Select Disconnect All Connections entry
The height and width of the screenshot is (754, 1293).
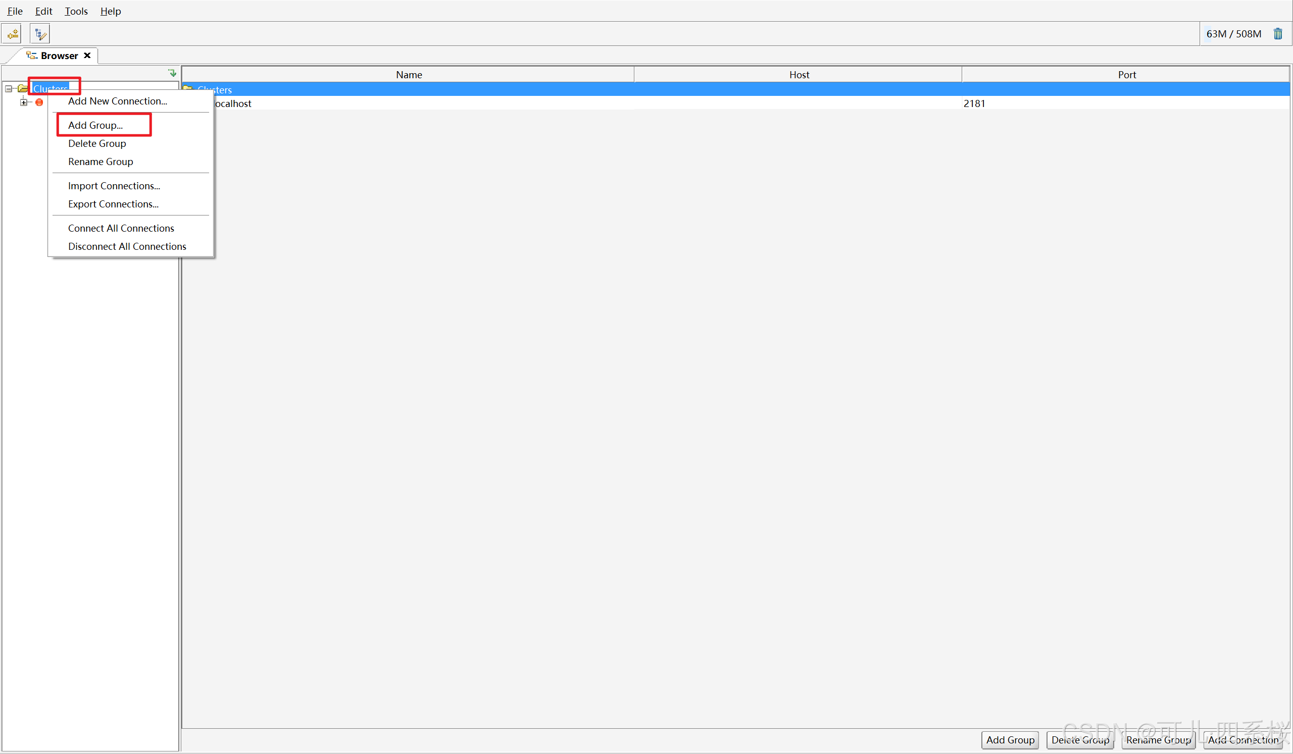[x=127, y=247]
